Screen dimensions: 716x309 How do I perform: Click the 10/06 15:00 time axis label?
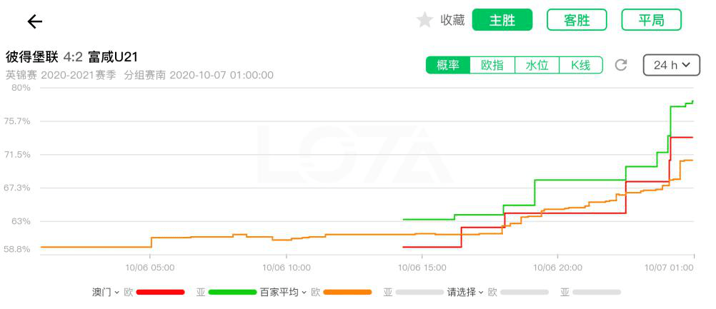click(x=422, y=268)
